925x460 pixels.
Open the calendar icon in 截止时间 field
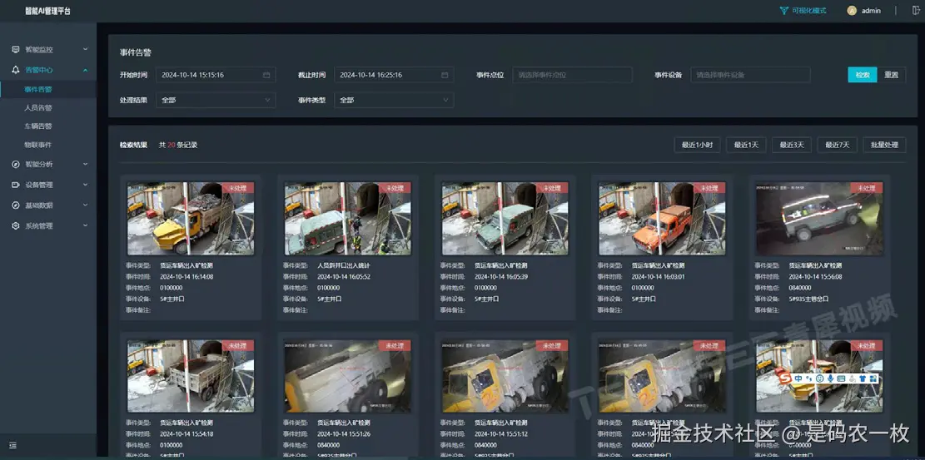tap(445, 75)
